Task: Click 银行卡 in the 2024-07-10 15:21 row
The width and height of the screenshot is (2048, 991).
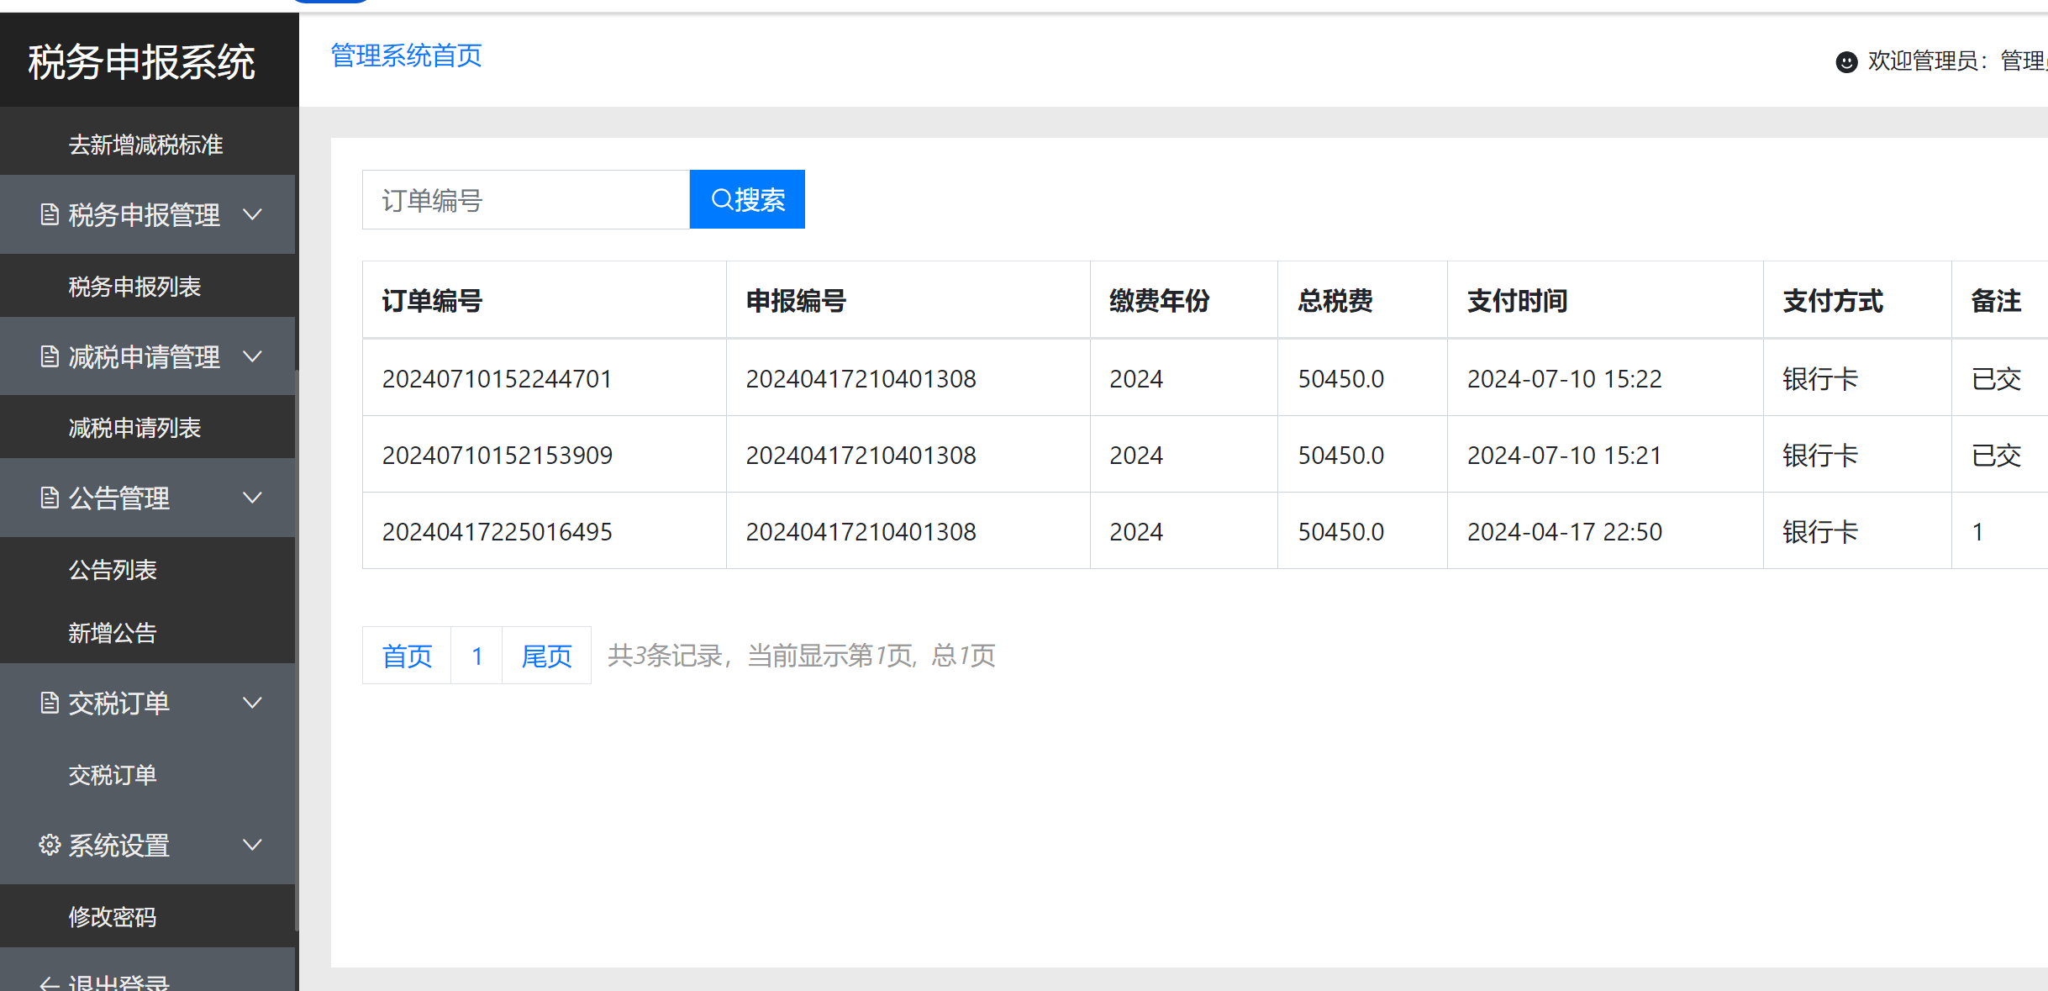Action: 1820,456
